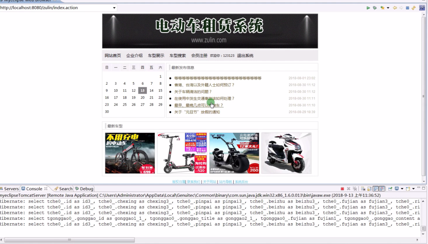Image resolution: width=428 pixels, height=244 pixels.
Task: Click the console vertical scrollbar up arrow
Action: [423, 201]
